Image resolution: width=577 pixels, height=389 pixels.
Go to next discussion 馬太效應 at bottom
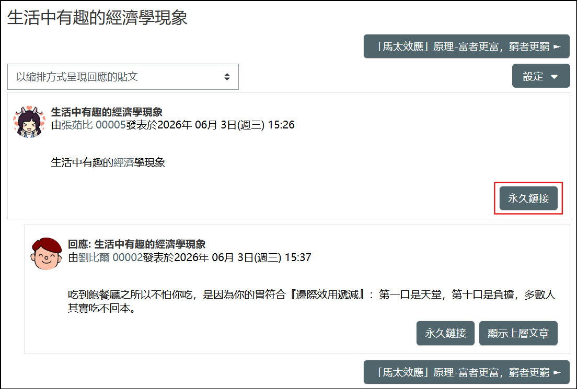pyautogui.click(x=467, y=372)
